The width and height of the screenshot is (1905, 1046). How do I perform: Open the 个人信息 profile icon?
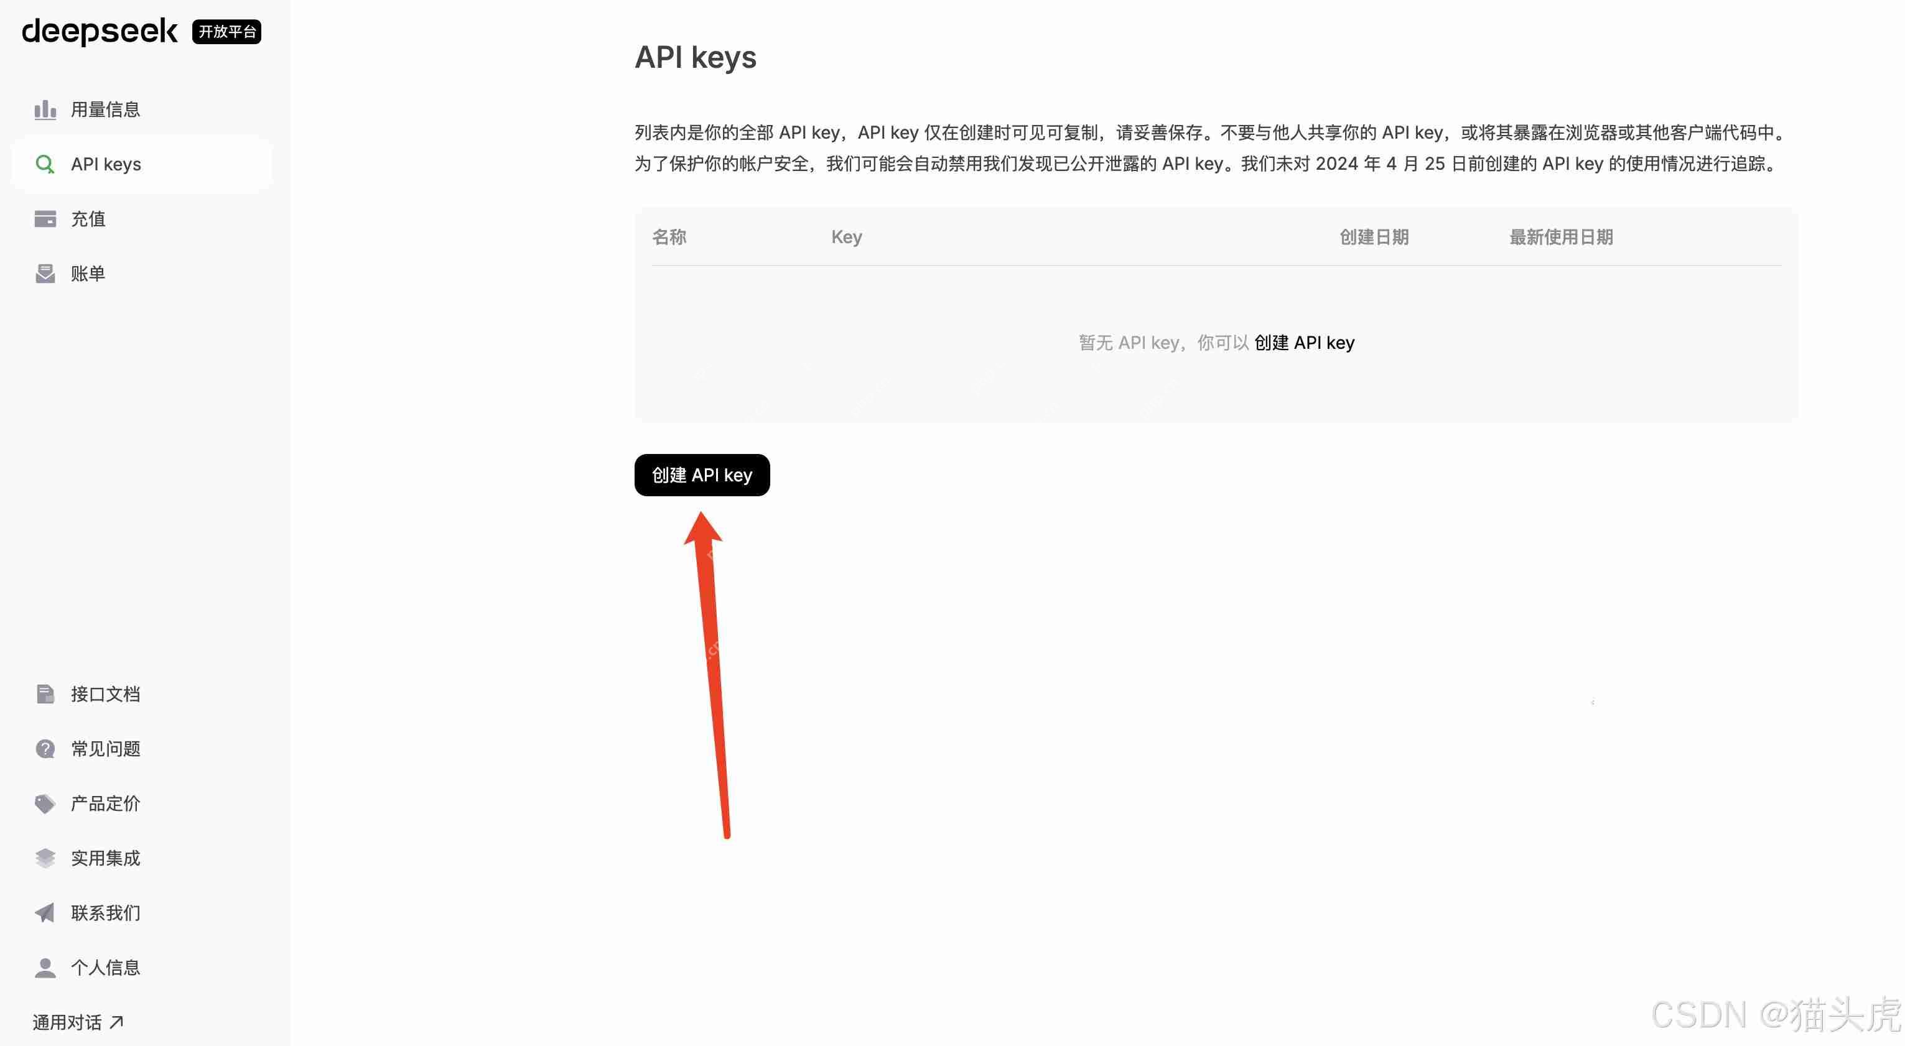45,967
